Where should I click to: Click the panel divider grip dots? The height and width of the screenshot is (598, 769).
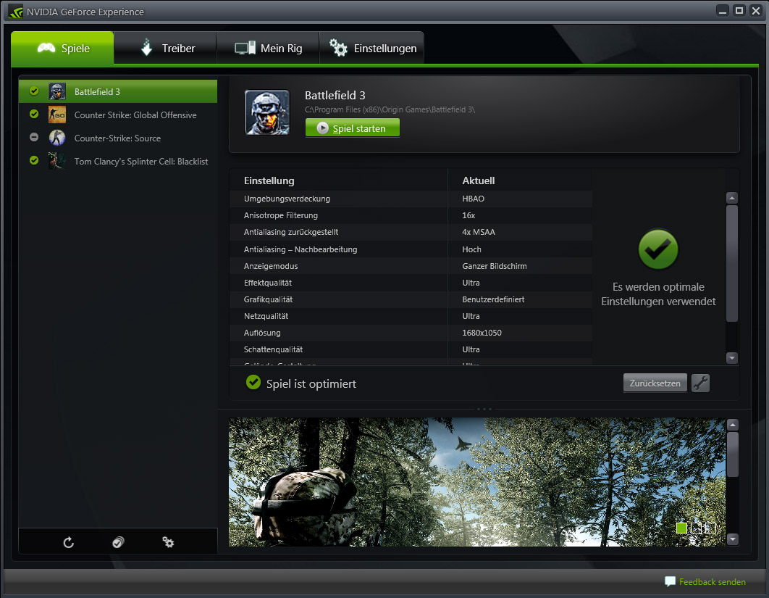point(484,409)
